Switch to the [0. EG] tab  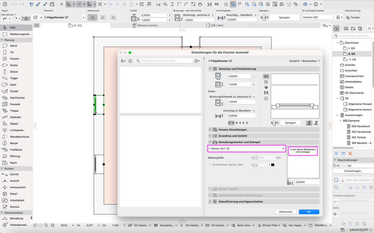pyautogui.click(x=75, y=25)
